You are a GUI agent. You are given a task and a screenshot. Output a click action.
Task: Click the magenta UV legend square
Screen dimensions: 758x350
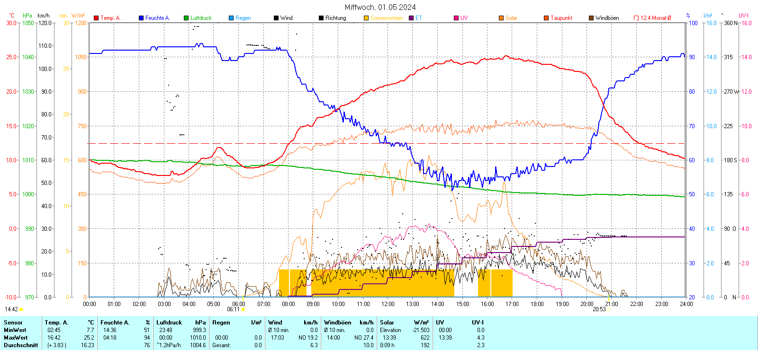pyautogui.click(x=456, y=18)
